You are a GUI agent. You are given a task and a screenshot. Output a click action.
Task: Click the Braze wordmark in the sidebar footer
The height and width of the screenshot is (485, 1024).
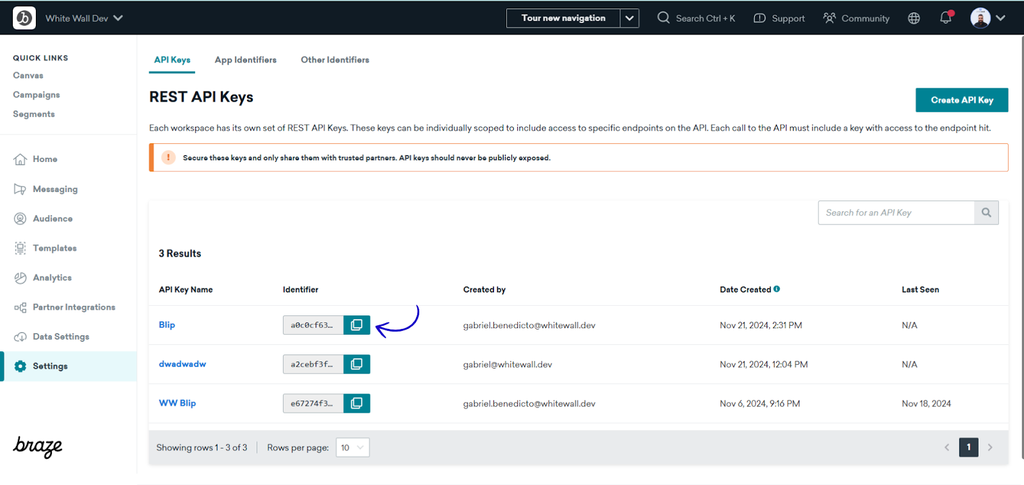(38, 447)
